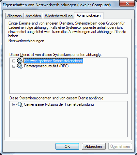
Task: Click the gear icon beside Netzwerkspeicher-Schnittstellendienst
Action: [x=20, y=61]
